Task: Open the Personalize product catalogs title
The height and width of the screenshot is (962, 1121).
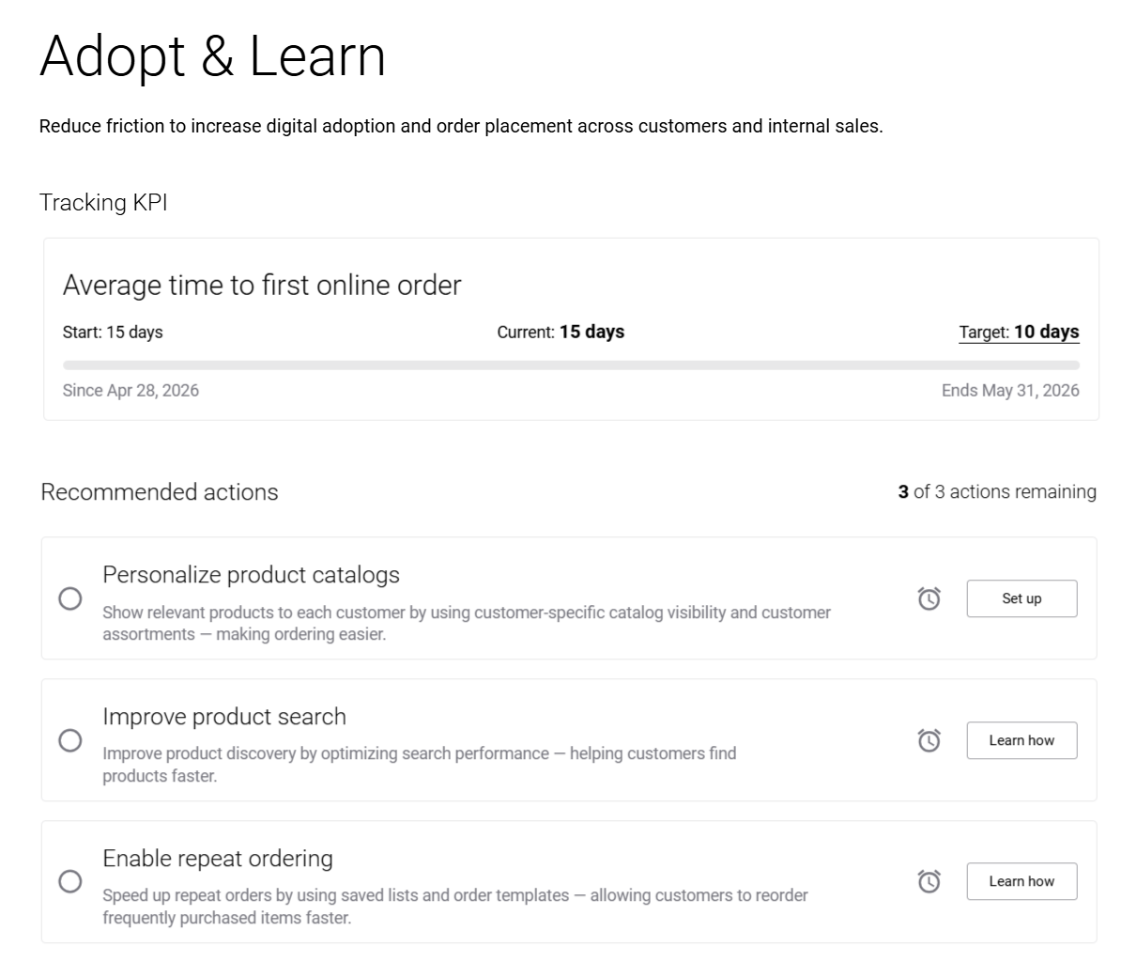Action: 251,575
